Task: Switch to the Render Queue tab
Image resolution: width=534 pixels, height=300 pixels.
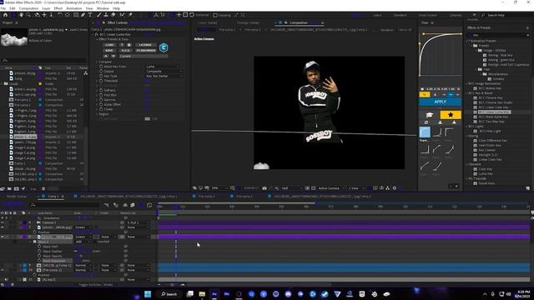Action: click(17, 197)
